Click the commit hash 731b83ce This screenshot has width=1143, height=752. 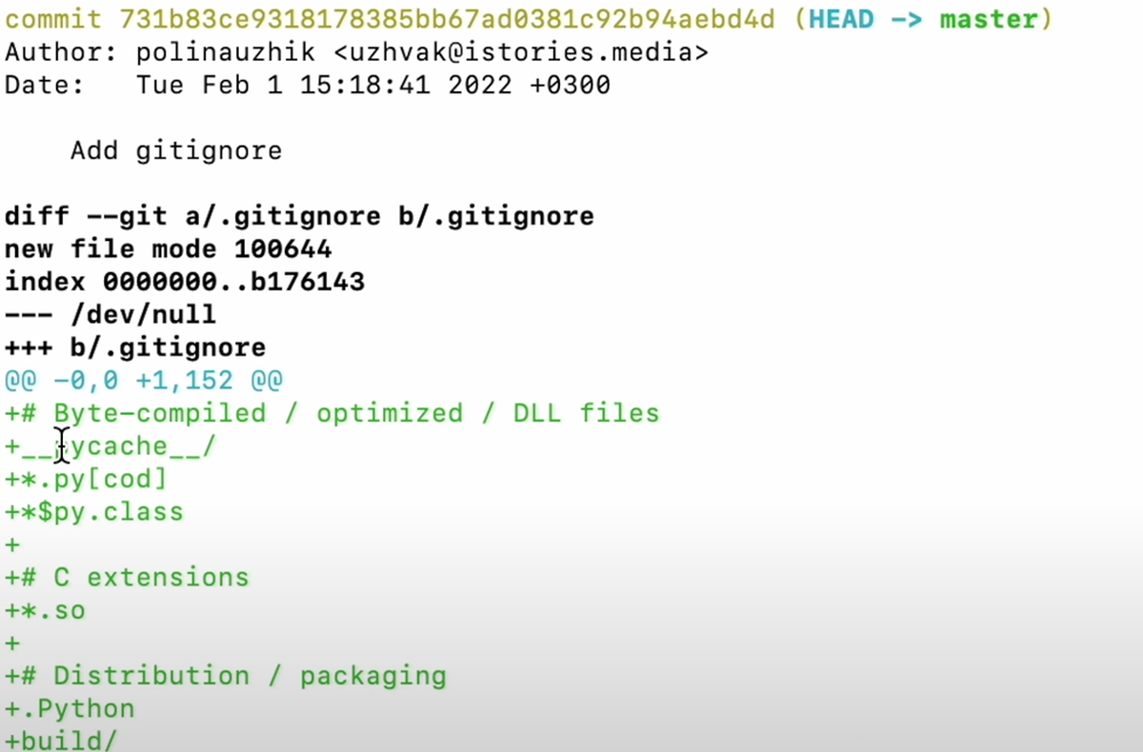[449, 19]
